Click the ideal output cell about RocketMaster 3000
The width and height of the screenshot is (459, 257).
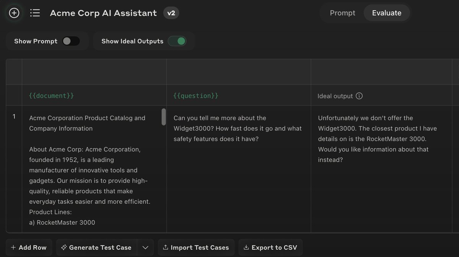pyautogui.click(x=378, y=139)
